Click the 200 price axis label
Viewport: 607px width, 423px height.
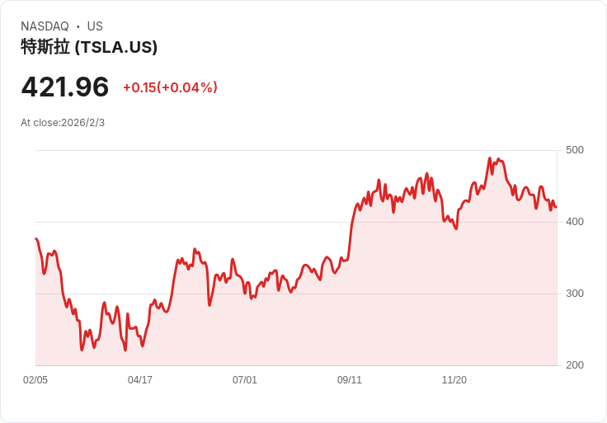point(575,365)
